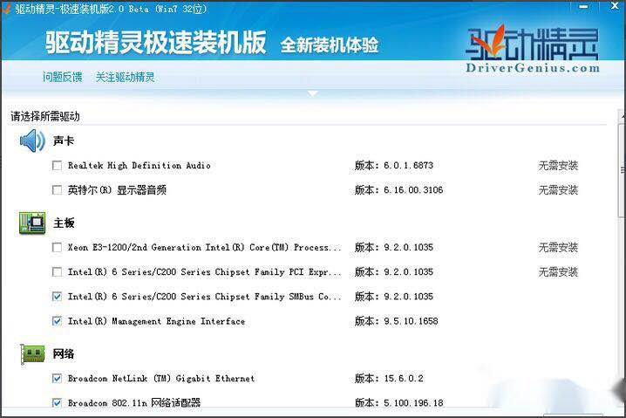Click 无需安装 beside 英特尔 显示器音频 row

tap(558, 190)
